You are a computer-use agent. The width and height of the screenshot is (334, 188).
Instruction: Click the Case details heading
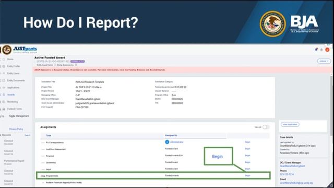pyautogui.click(x=287, y=137)
